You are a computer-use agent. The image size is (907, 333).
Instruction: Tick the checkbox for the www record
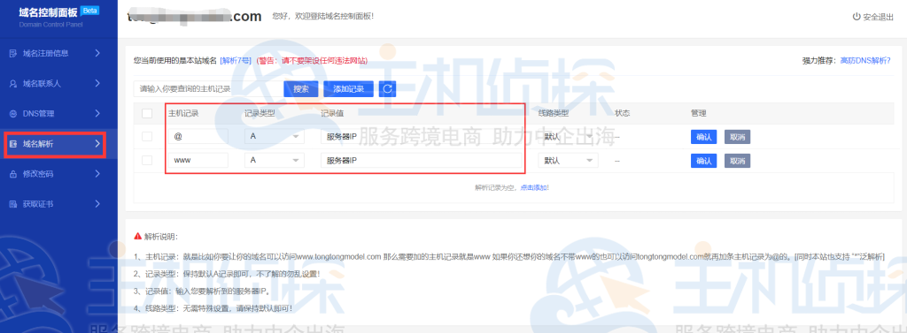click(147, 161)
